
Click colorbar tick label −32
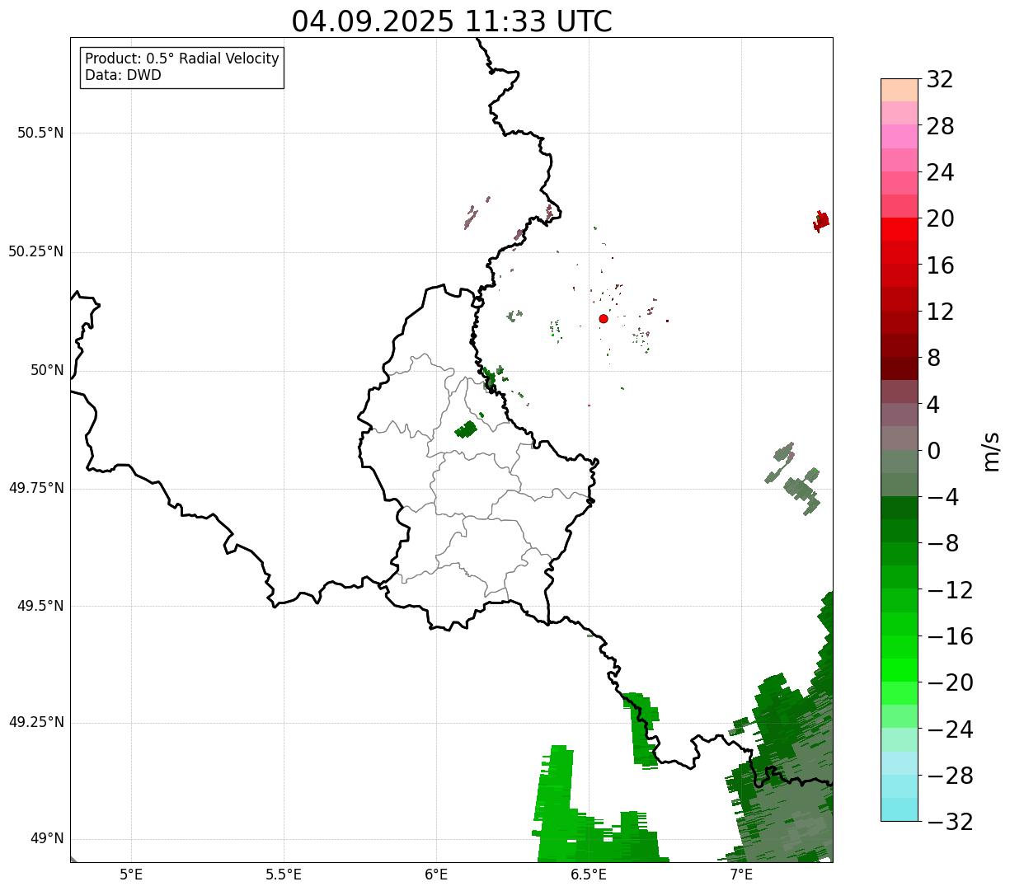(950, 822)
